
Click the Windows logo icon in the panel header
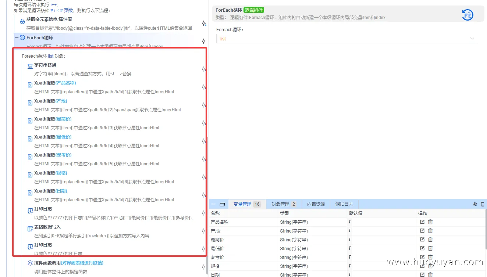475,204
